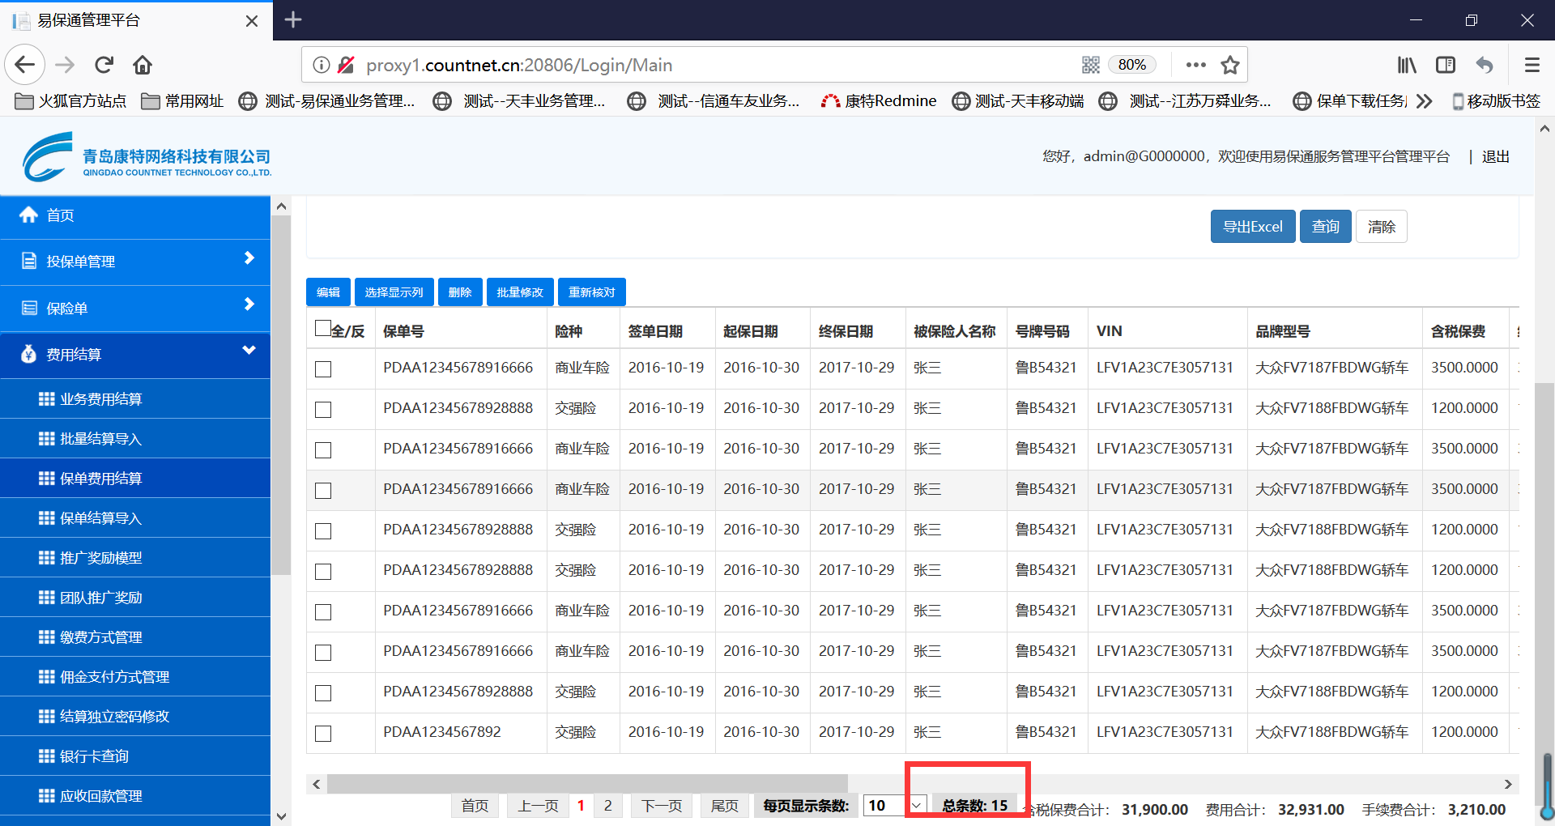Bookmark this page with the star icon
This screenshot has height=826, width=1555.
1230,65
